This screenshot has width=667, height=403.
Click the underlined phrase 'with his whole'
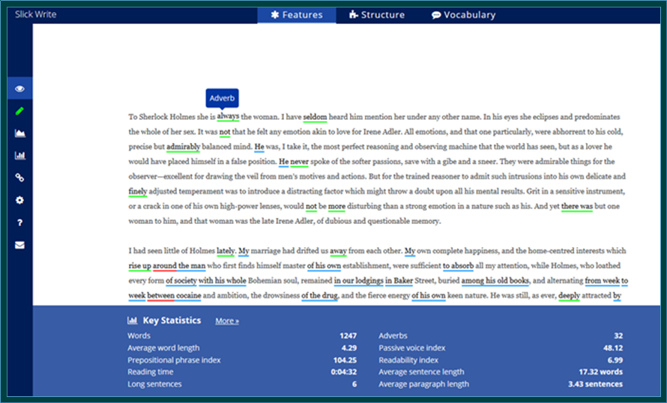223,281
